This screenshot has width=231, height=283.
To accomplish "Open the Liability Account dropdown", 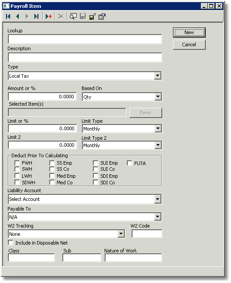I will click(158, 199).
